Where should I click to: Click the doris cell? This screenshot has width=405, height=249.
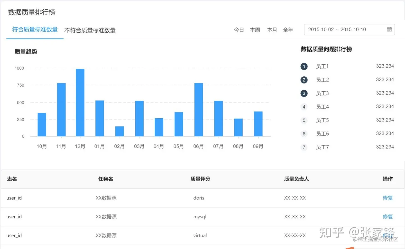coord(199,198)
